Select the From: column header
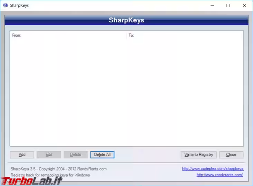 click(68, 35)
